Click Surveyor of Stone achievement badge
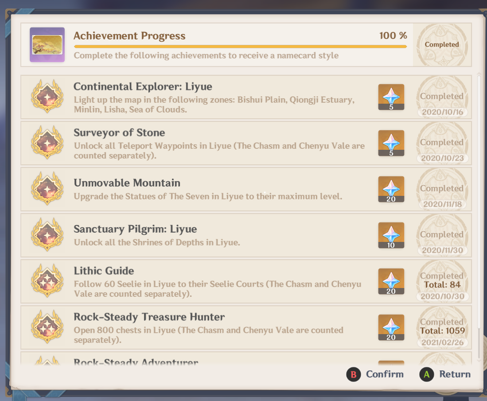The image size is (487, 401). [x=47, y=143]
